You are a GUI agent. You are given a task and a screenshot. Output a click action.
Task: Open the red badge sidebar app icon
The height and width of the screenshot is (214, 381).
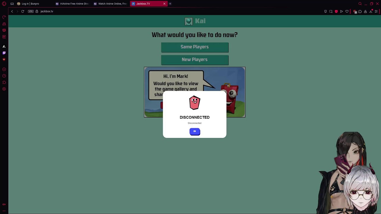(4, 59)
